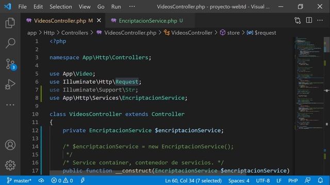Click 'EncriptacionService' on line 8
Viewport: 330px width, 185px height.
pyautogui.click(x=153, y=98)
